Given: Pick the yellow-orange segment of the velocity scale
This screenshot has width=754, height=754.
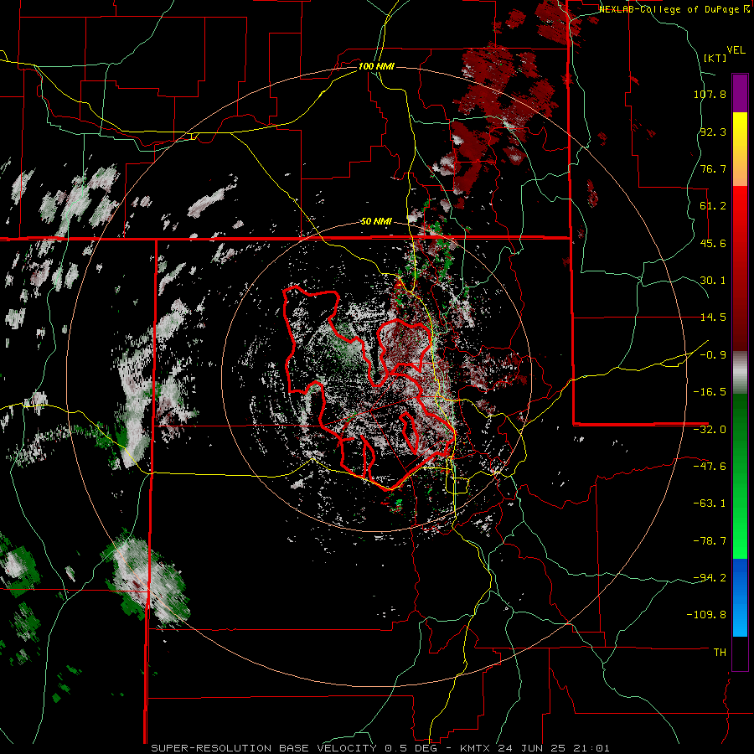Looking at the screenshot, I should pos(740,149).
